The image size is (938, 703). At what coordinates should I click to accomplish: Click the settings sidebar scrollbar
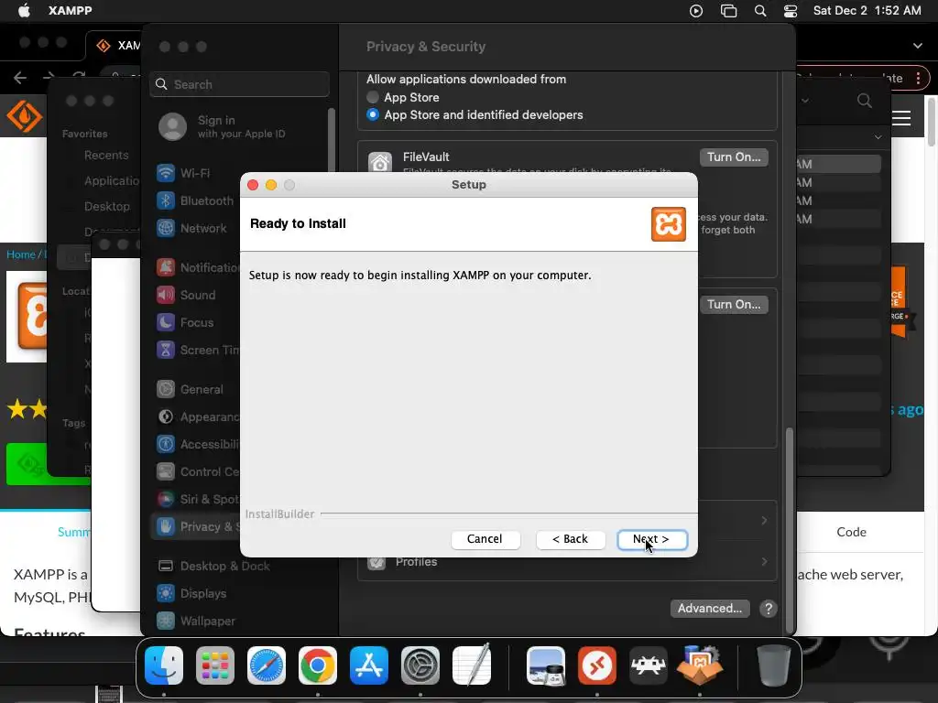pyautogui.click(x=332, y=140)
